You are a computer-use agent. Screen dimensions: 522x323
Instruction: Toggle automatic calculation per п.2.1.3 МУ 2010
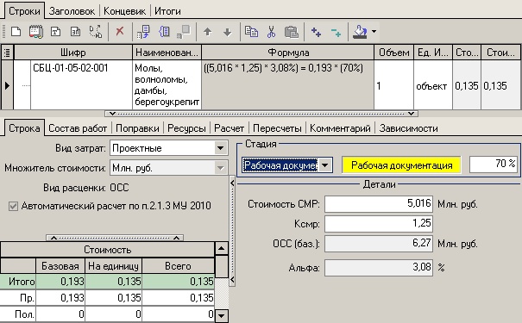[x=13, y=207]
